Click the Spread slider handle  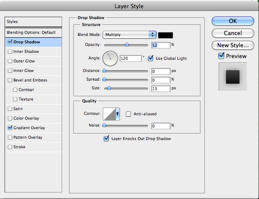click(x=104, y=79)
